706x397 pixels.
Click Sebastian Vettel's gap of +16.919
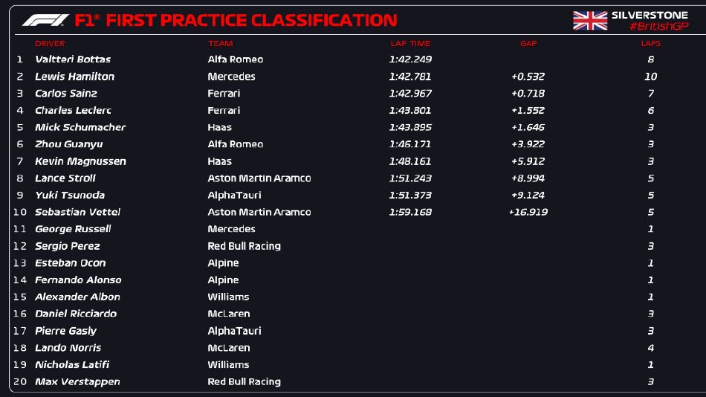(x=528, y=213)
